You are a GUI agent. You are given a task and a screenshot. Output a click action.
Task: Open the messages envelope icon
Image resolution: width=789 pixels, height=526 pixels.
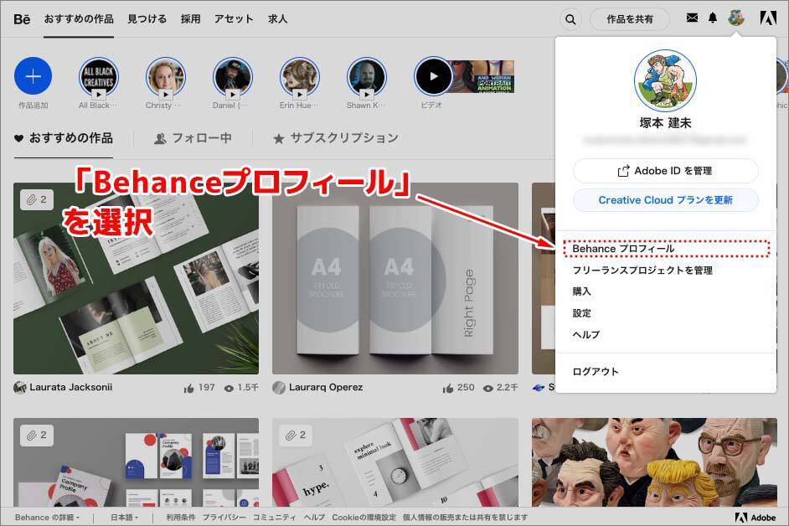(692, 18)
